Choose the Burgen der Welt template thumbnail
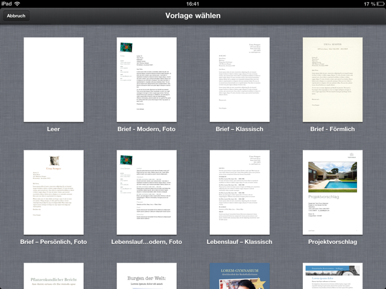The image size is (386, 289). 147,276
